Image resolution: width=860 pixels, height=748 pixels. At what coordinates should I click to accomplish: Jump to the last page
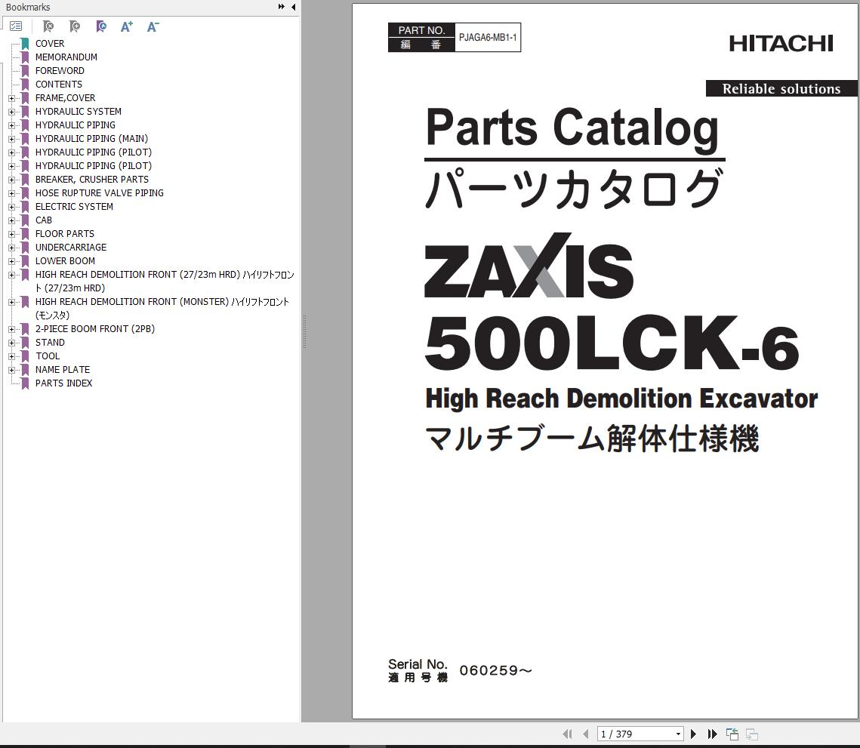coord(713,734)
